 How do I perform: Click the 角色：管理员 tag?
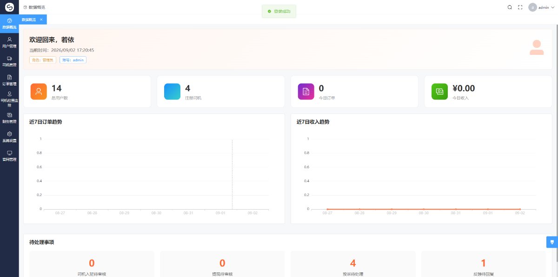(x=43, y=60)
